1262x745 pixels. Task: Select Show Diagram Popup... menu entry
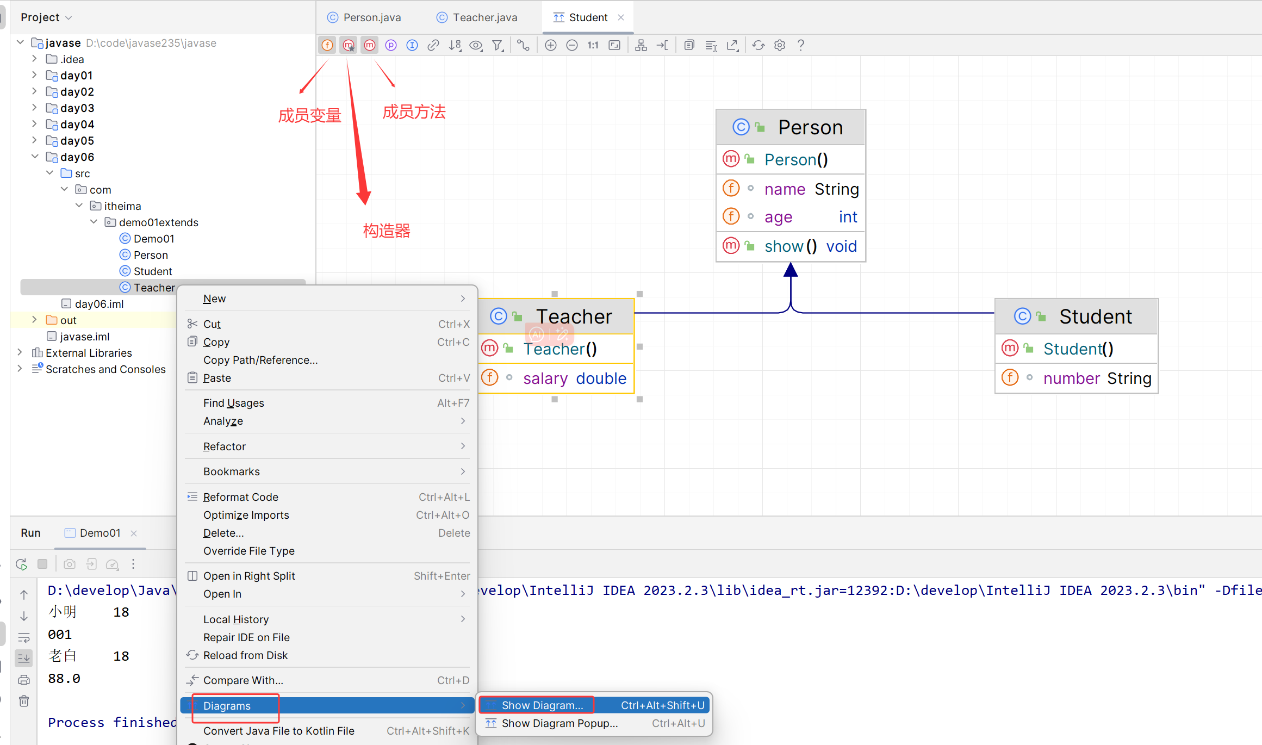559,723
